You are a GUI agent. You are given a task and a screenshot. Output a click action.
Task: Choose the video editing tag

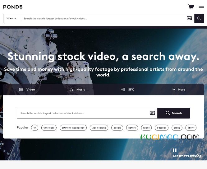click(x=99, y=128)
